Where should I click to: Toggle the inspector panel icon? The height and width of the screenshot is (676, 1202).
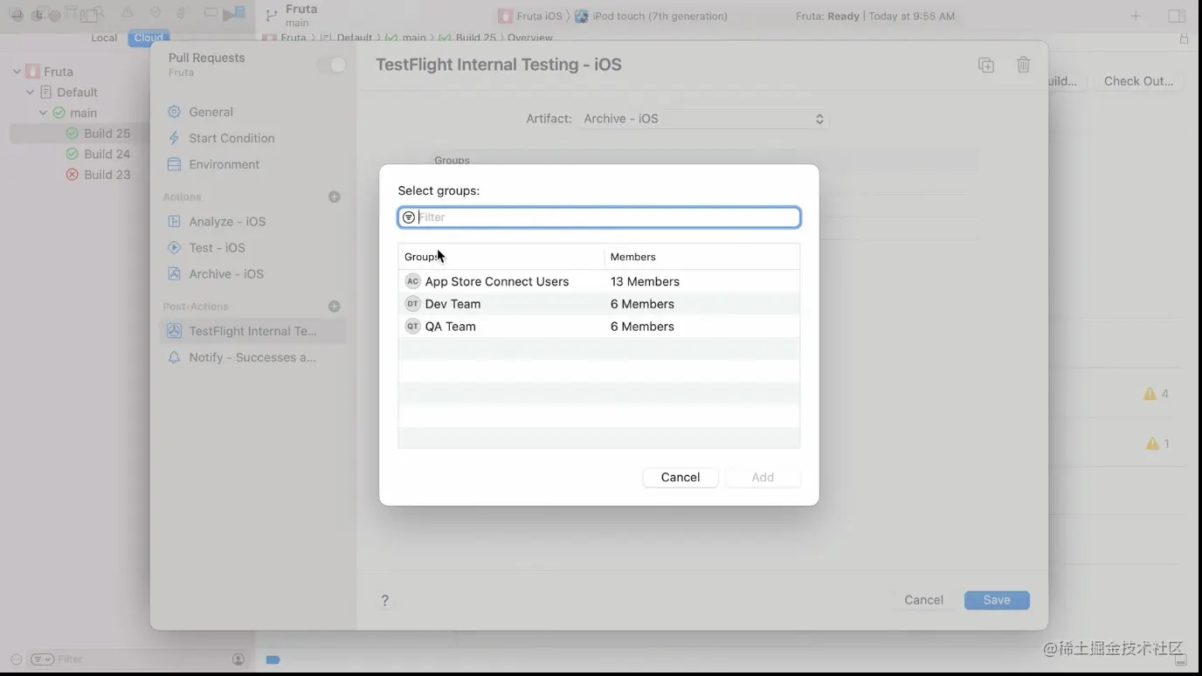pos(1177,16)
